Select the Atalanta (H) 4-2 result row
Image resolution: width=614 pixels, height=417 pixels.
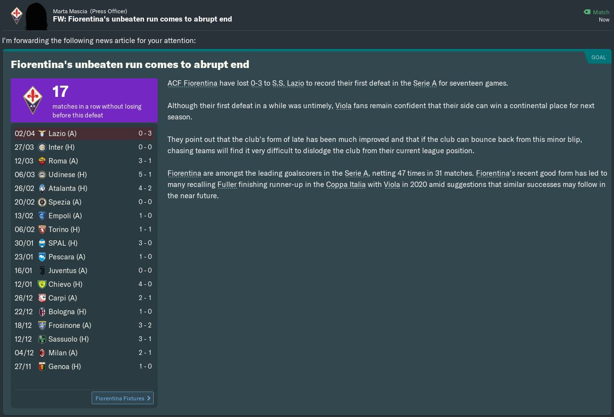(83, 188)
